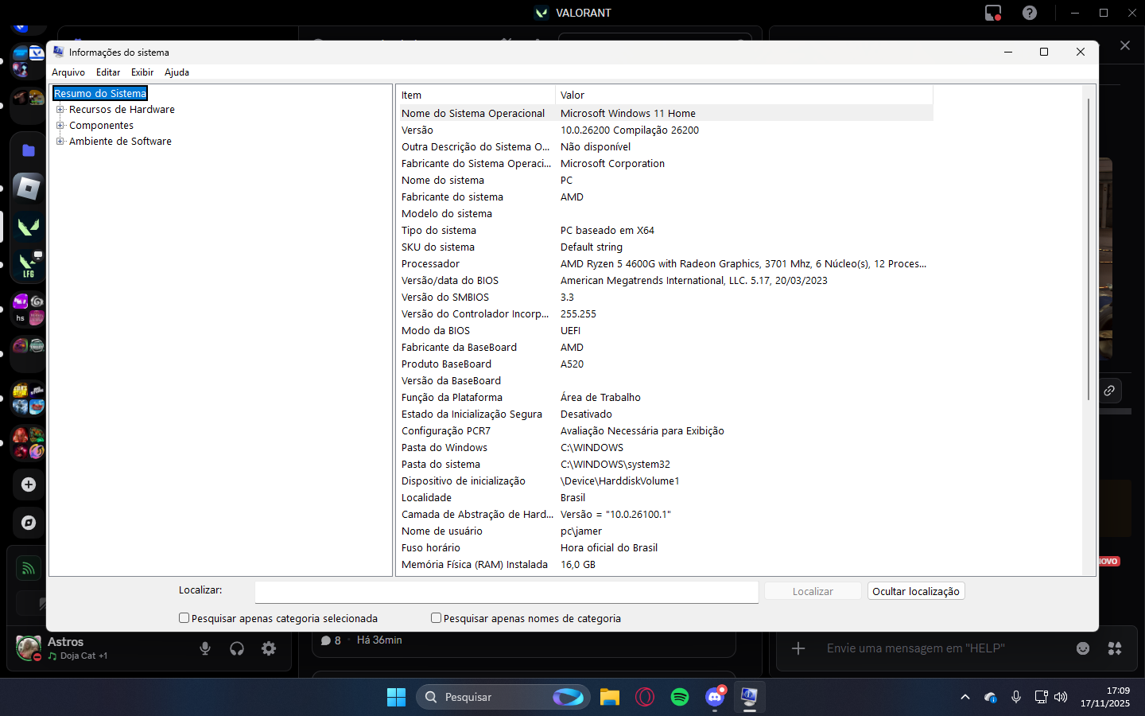Enable 'Pesquisar apenas categoria selecionada' checkbox

184,618
